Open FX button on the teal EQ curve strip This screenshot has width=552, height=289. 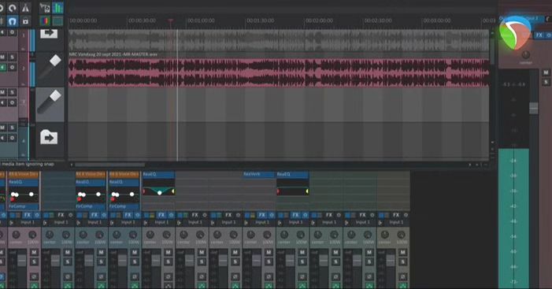point(161,215)
